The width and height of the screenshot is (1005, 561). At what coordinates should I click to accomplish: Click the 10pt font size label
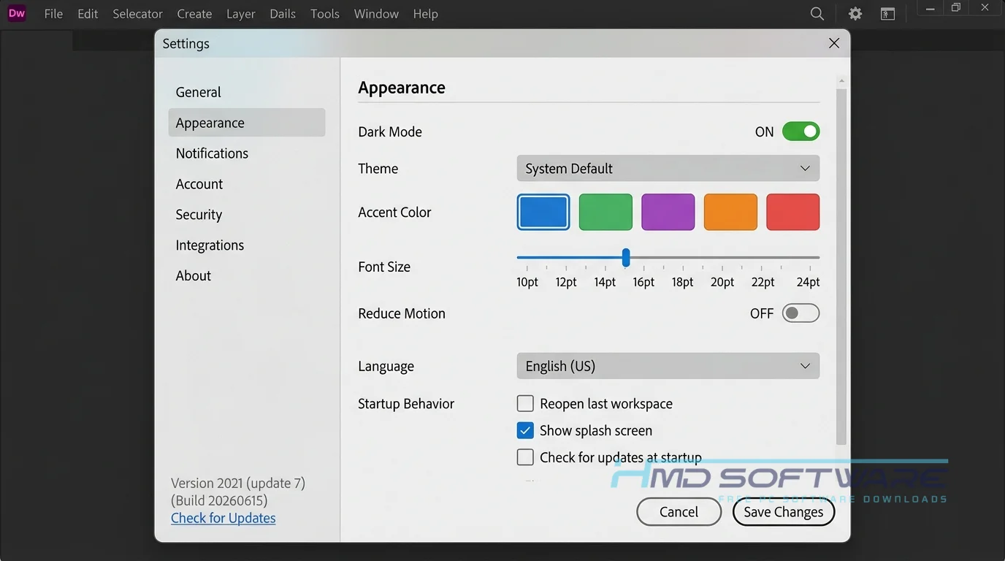click(x=527, y=282)
